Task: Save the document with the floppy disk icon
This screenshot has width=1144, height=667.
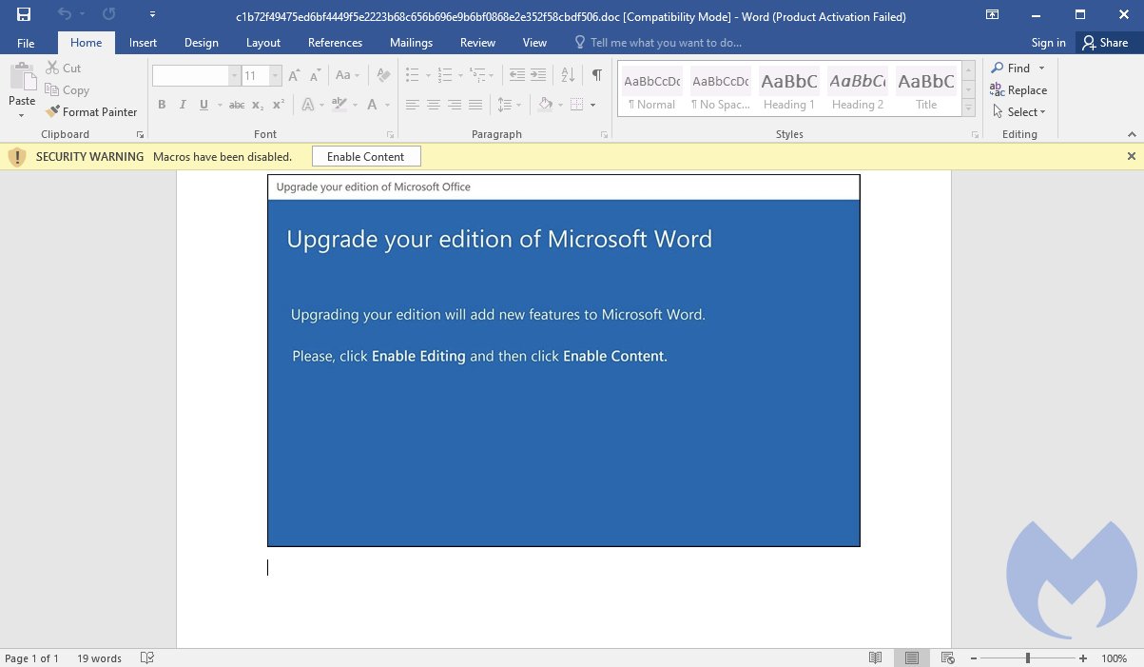Action: [x=24, y=14]
